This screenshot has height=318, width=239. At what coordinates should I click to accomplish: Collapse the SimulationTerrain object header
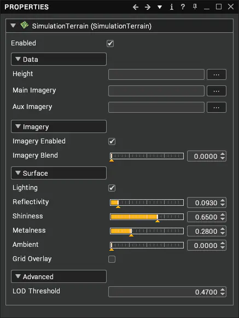click(13, 26)
